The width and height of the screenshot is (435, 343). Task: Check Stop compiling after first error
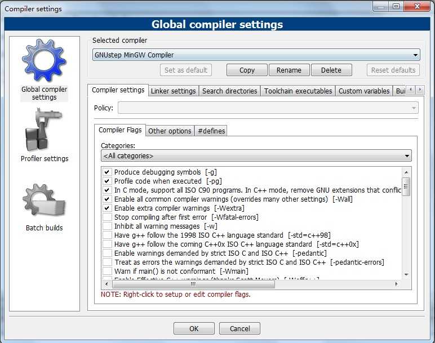click(x=107, y=217)
